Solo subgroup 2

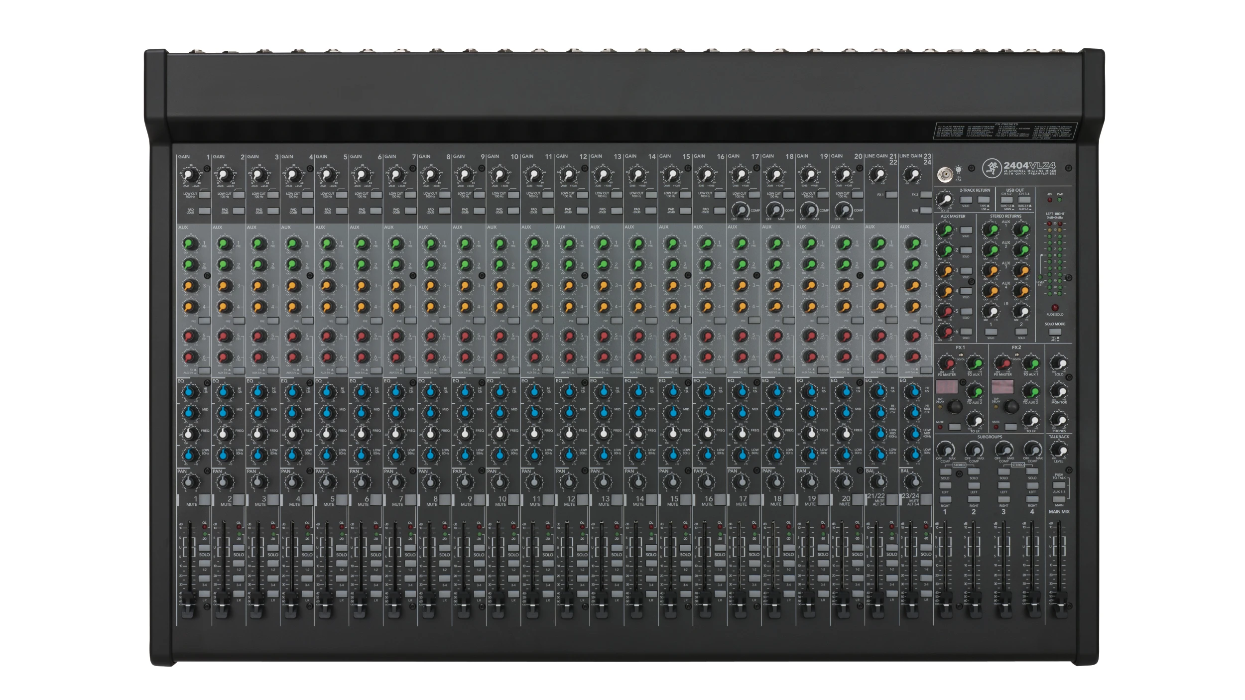[973, 472]
